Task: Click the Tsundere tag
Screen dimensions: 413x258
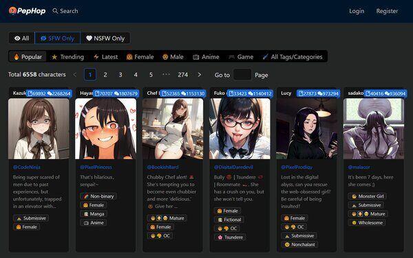Action: click(230, 237)
